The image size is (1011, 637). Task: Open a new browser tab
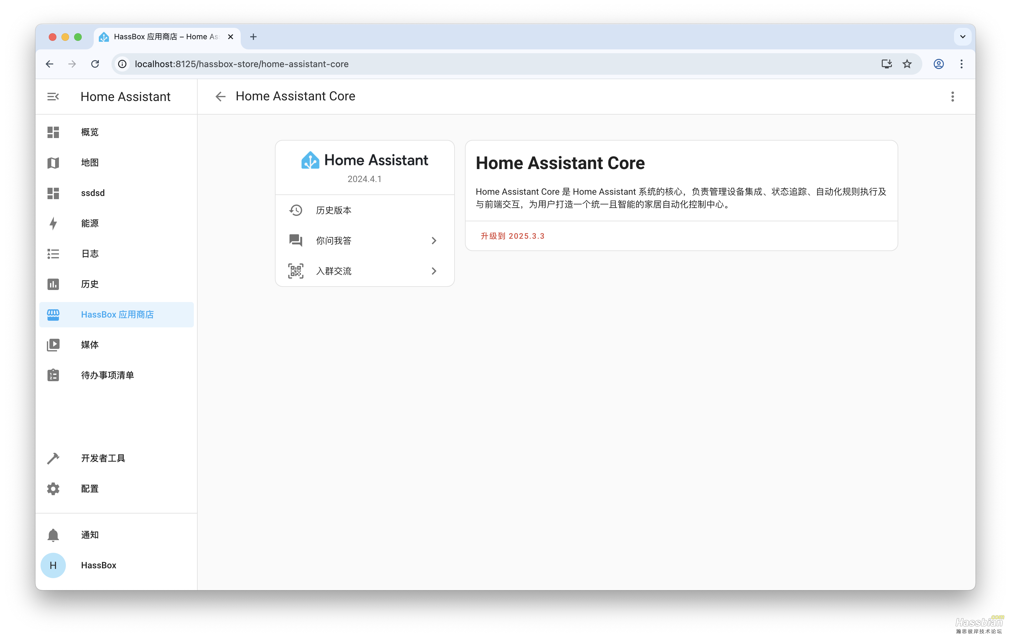(253, 37)
